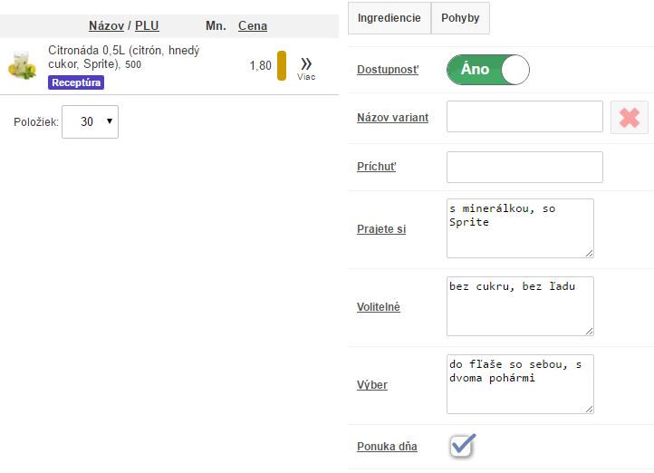Click the purple Receptúra badge
This screenshot has height=473, width=654.
pyautogui.click(x=76, y=82)
